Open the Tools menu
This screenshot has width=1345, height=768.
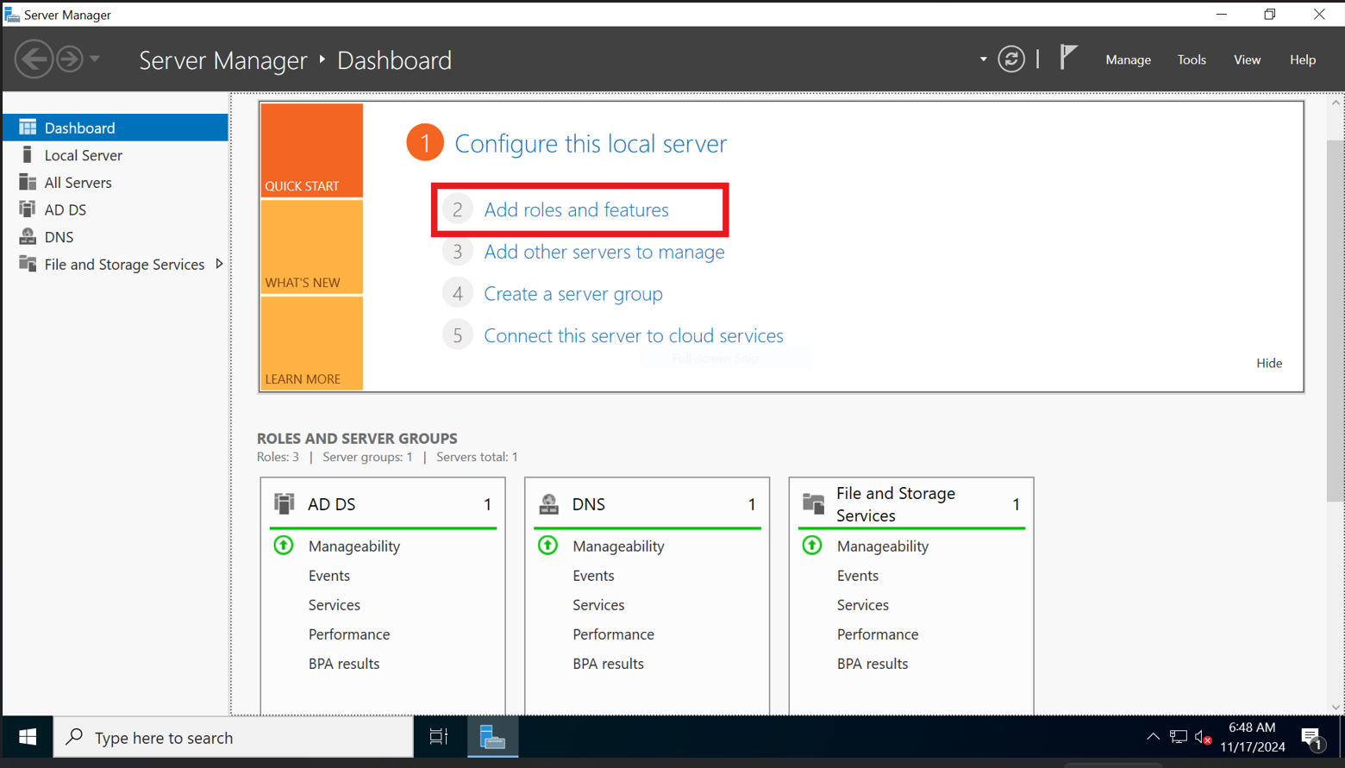pyautogui.click(x=1192, y=59)
